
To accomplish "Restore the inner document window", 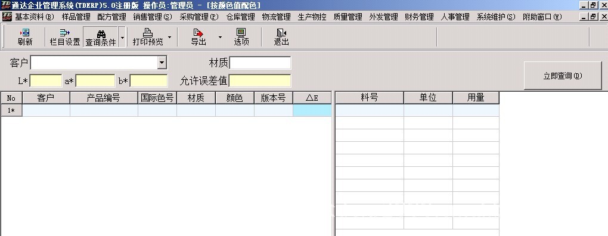I will tap(594, 17).
